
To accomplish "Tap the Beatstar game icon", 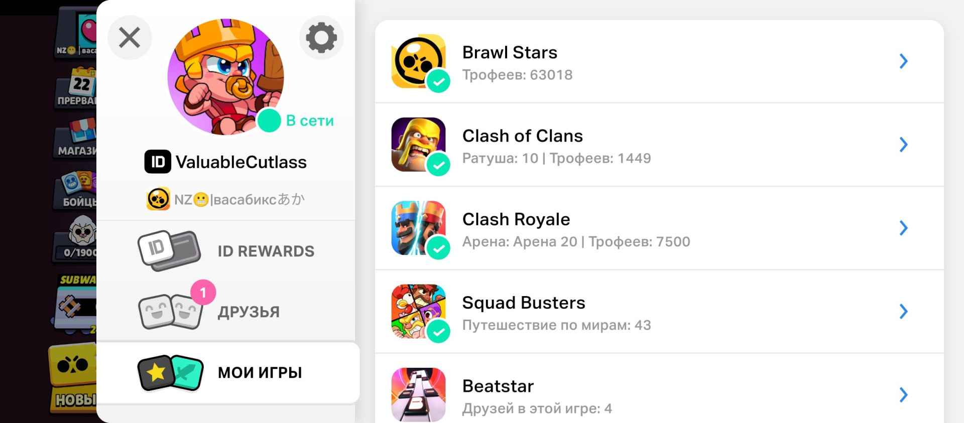I will (419, 394).
